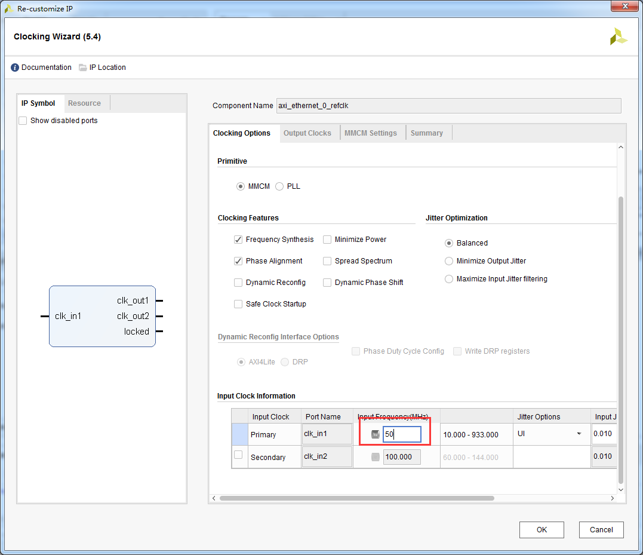Viewport: 643px width, 555px height.
Task: Confirm the dialog with the OK button
Action: (542, 529)
